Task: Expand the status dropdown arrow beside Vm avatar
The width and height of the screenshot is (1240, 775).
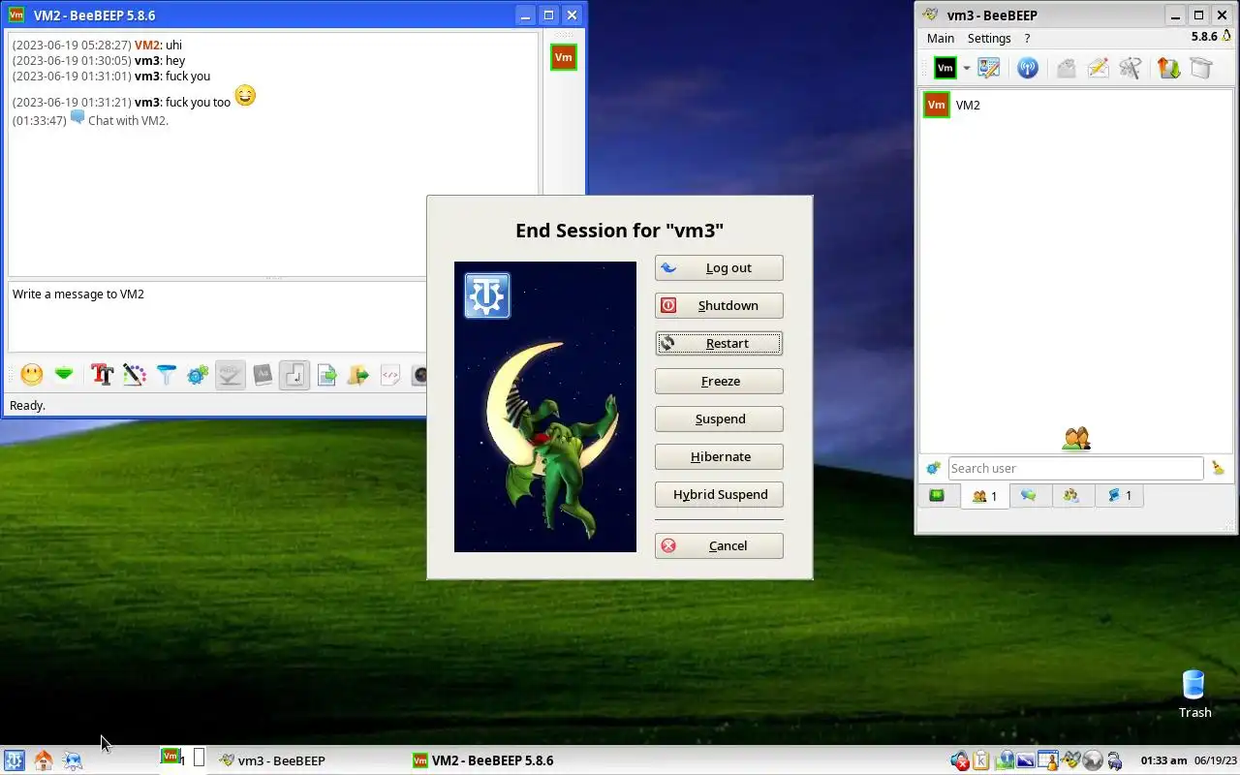Action: [966, 69]
